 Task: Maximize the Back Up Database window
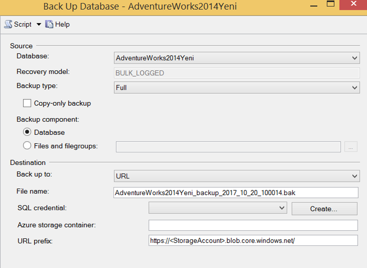[330, 4]
